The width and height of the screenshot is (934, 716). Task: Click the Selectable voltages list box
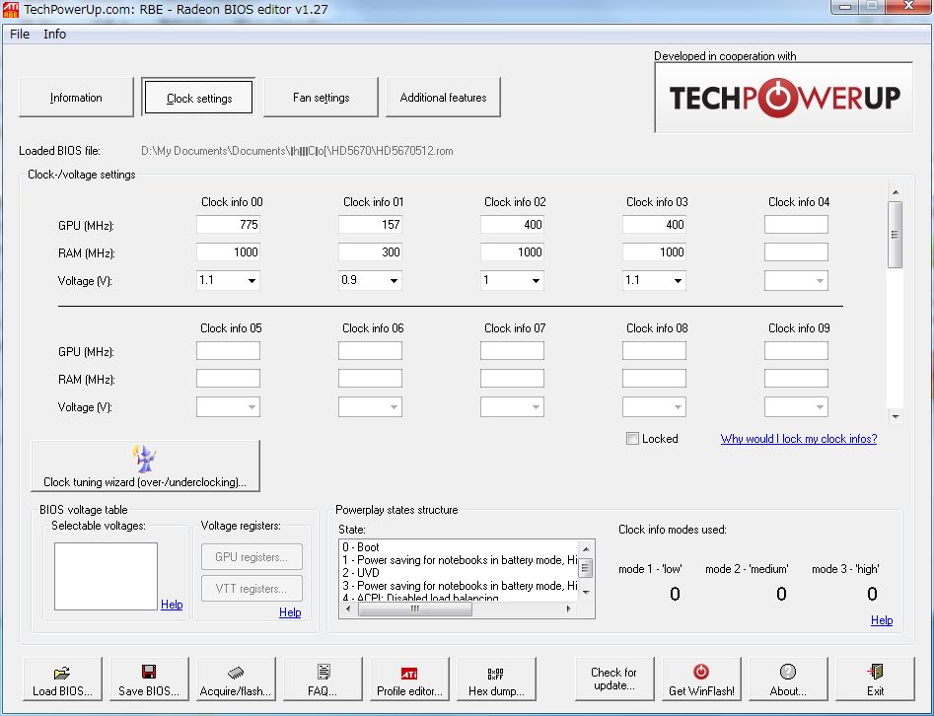(x=107, y=576)
